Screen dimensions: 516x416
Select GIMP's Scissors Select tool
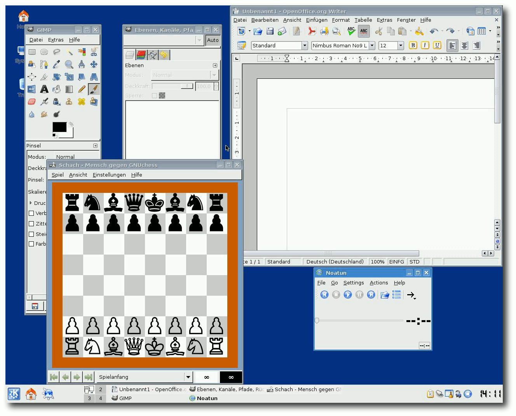pyautogui.click(x=94, y=52)
